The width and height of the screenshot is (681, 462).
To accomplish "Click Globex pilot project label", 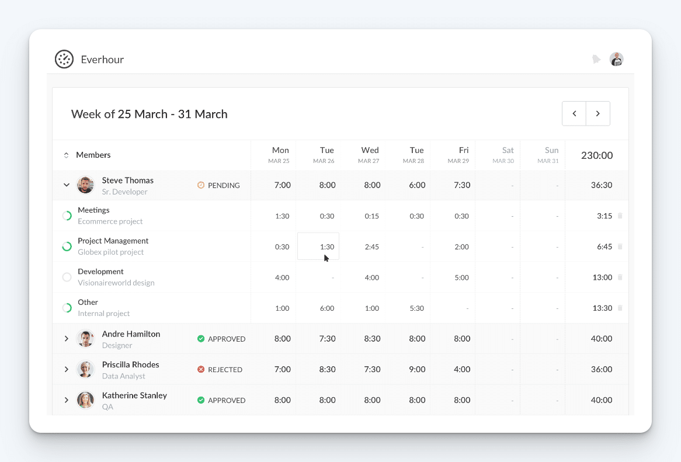I will tap(111, 252).
